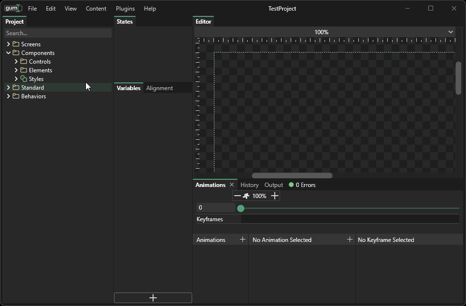Click the add state plus button
Screen dimensions: 466x306
coord(153,298)
